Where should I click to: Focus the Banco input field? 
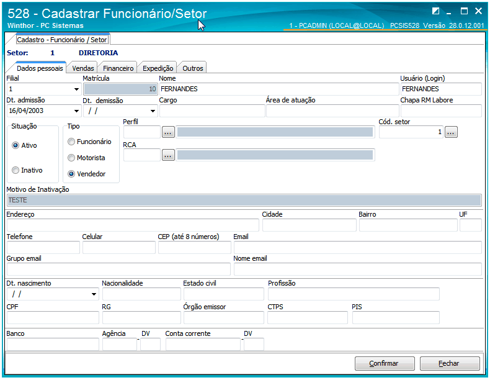tap(53, 345)
